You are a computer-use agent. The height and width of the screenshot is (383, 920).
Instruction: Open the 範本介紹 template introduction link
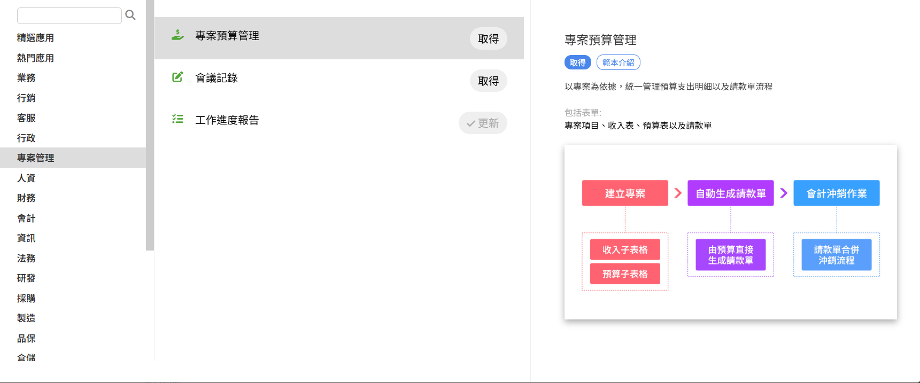618,62
